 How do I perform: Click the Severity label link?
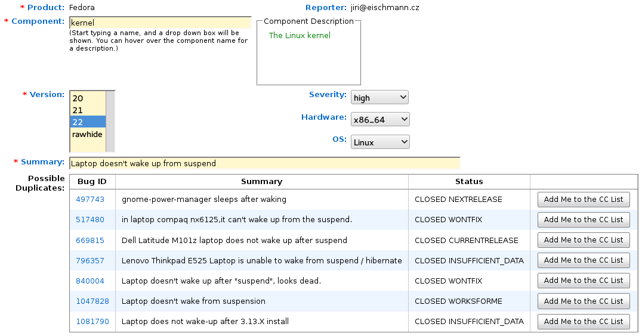tap(328, 95)
